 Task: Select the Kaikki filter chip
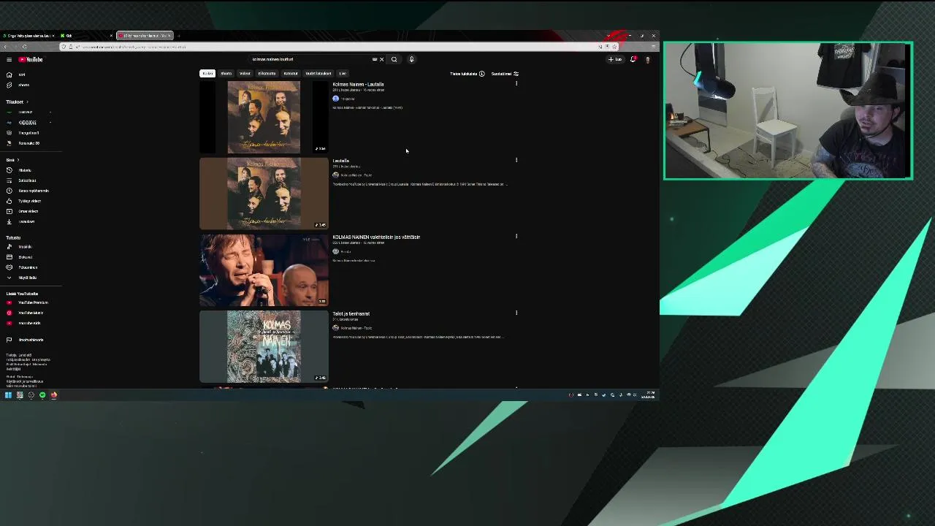pyautogui.click(x=208, y=73)
